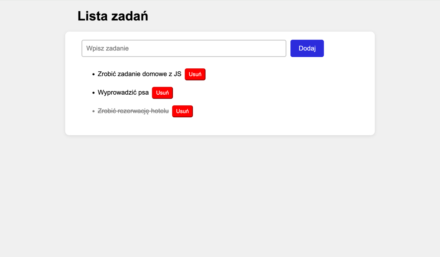This screenshot has width=440, height=257.
Task: Select the task text 'Wyprowadzić psa'
Action: coord(124,92)
